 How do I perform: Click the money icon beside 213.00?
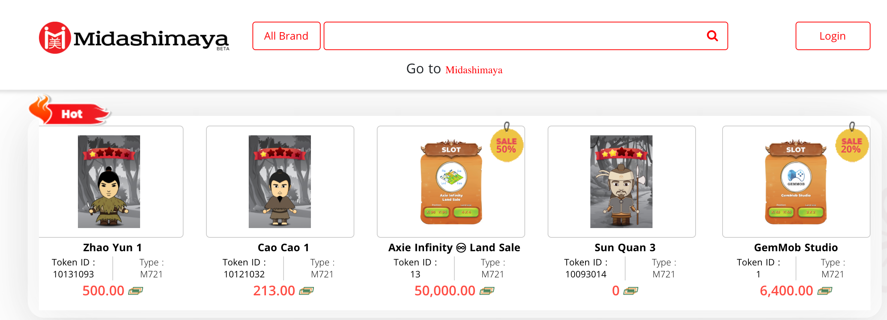pos(306,291)
